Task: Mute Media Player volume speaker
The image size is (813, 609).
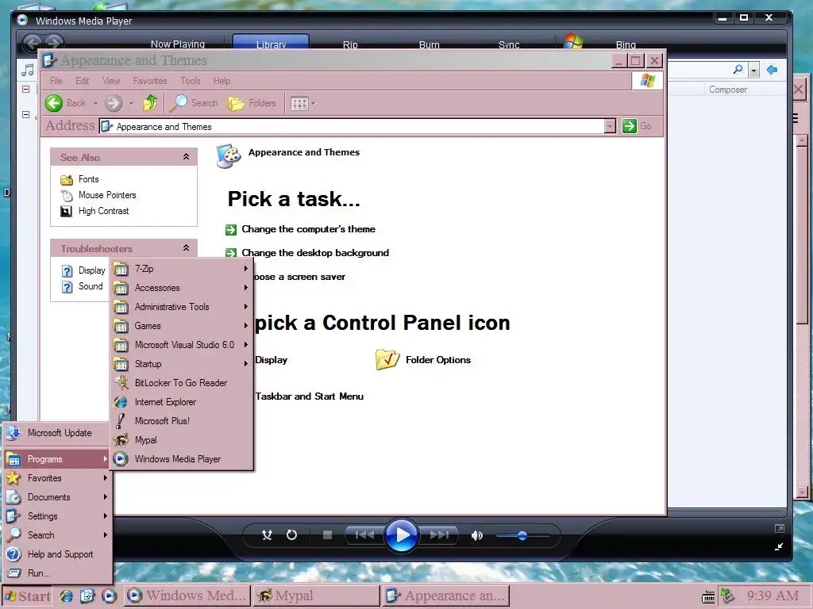Action: click(477, 535)
